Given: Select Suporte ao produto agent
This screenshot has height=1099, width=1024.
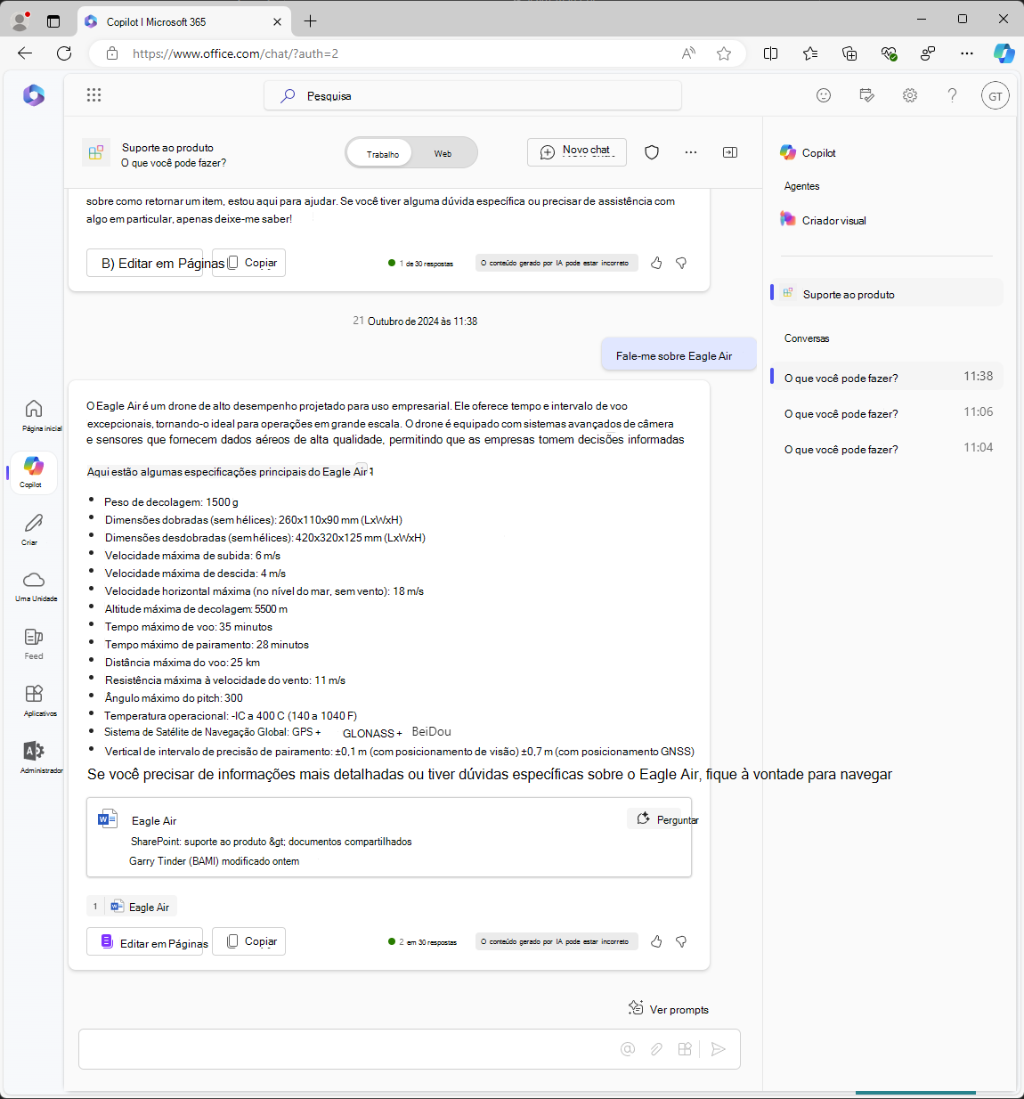Looking at the screenshot, I should coord(887,293).
